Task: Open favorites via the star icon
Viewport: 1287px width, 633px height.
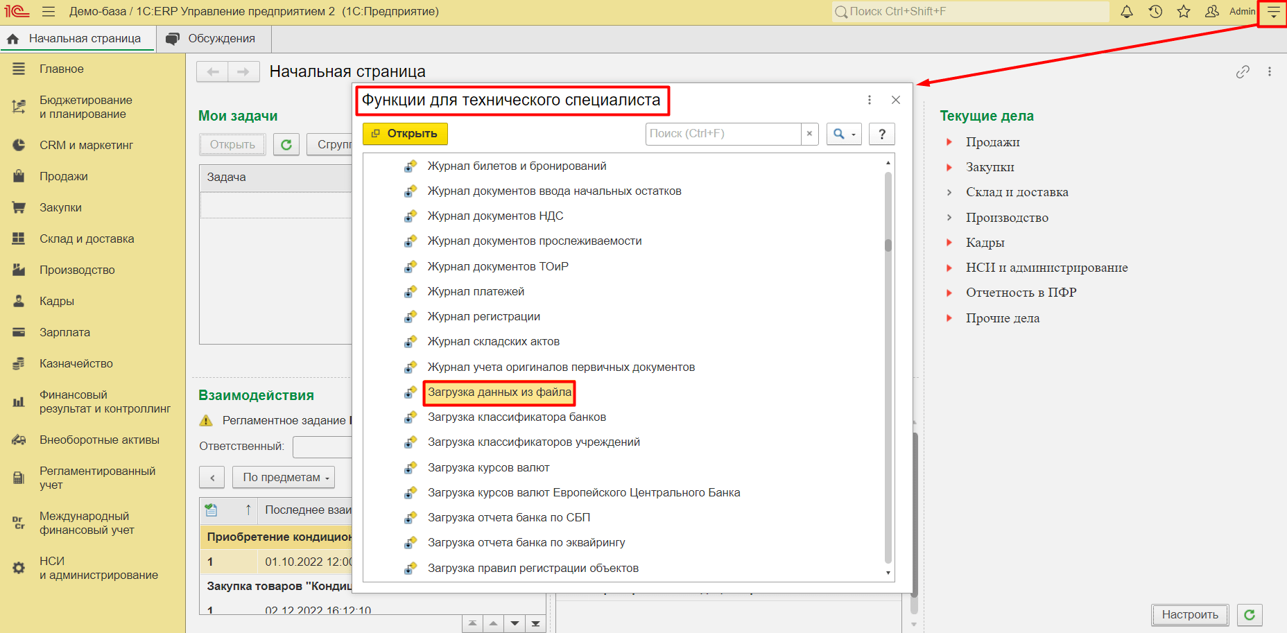Action: pos(1183,11)
